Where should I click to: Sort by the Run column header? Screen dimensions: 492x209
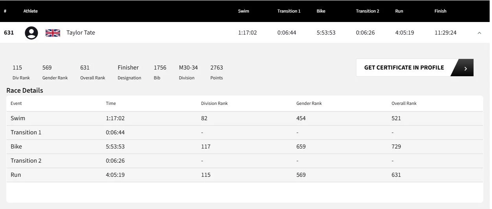[399, 11]
